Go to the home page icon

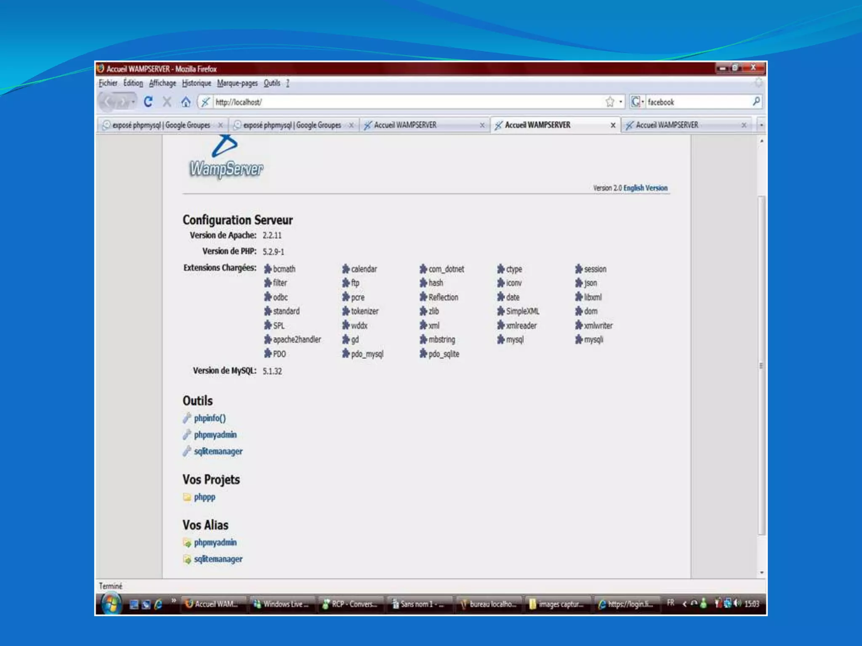[186, 102]
